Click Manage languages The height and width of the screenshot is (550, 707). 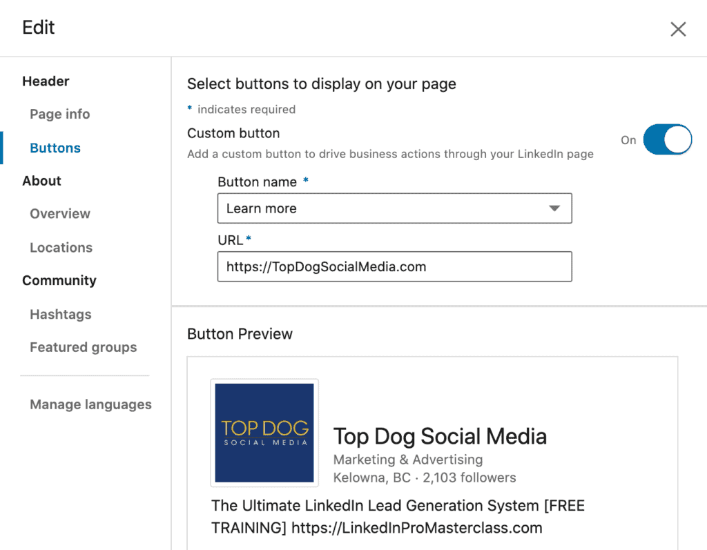coord(90,404)
